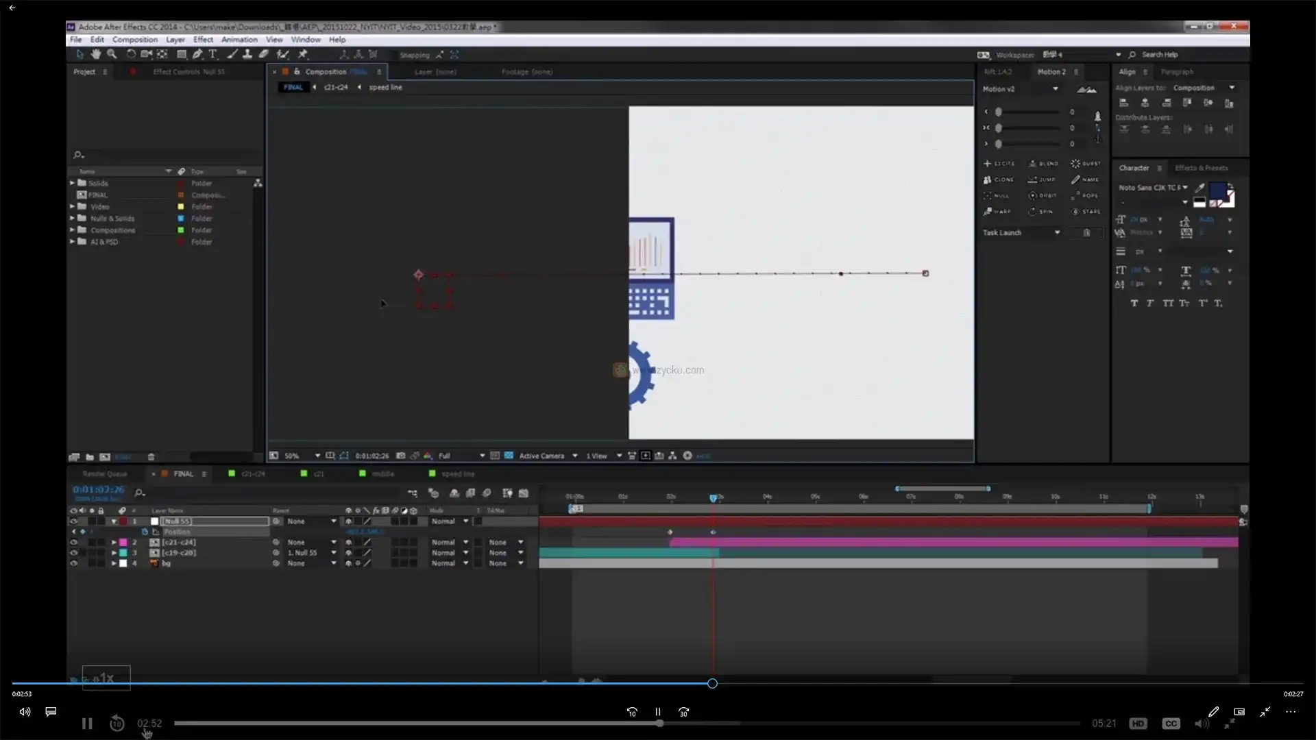
Task: Select the Puppet Pin tool
Action: [x=303, y=54]
